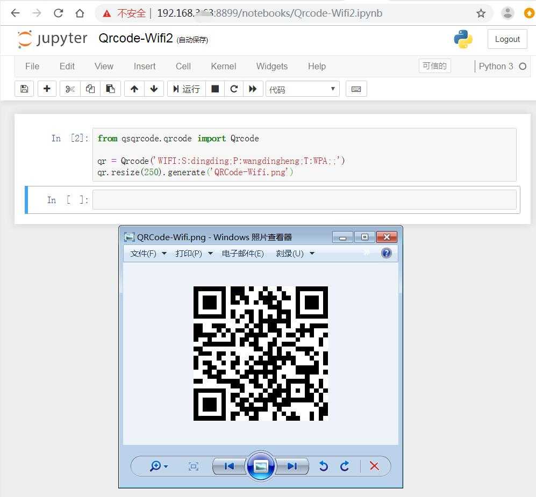Click 电子邮件(E) in photo viewer
Image resolution: width=536 pixels, height=497 pixels.
coord(242,254)
